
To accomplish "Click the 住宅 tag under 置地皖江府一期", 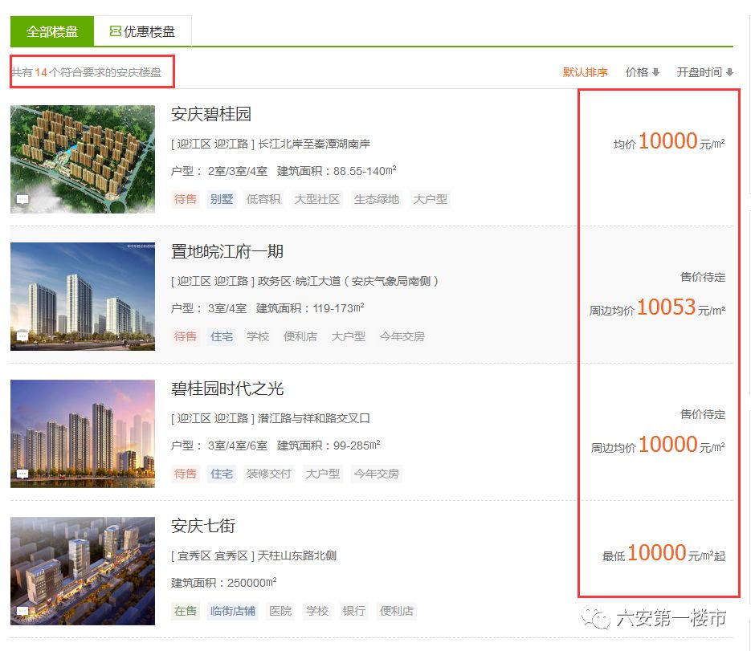I will [x=222, y=336].
